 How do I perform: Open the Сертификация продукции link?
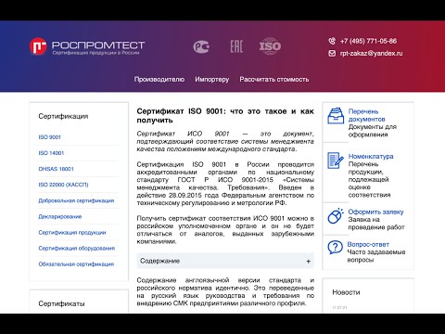coord(72,233)
